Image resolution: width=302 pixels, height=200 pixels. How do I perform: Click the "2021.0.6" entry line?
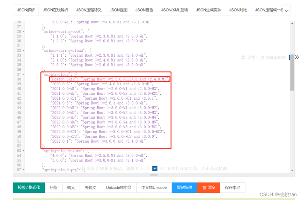[98, 103]
